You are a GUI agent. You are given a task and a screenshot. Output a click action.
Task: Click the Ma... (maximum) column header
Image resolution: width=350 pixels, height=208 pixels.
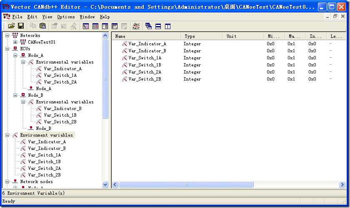295,36
